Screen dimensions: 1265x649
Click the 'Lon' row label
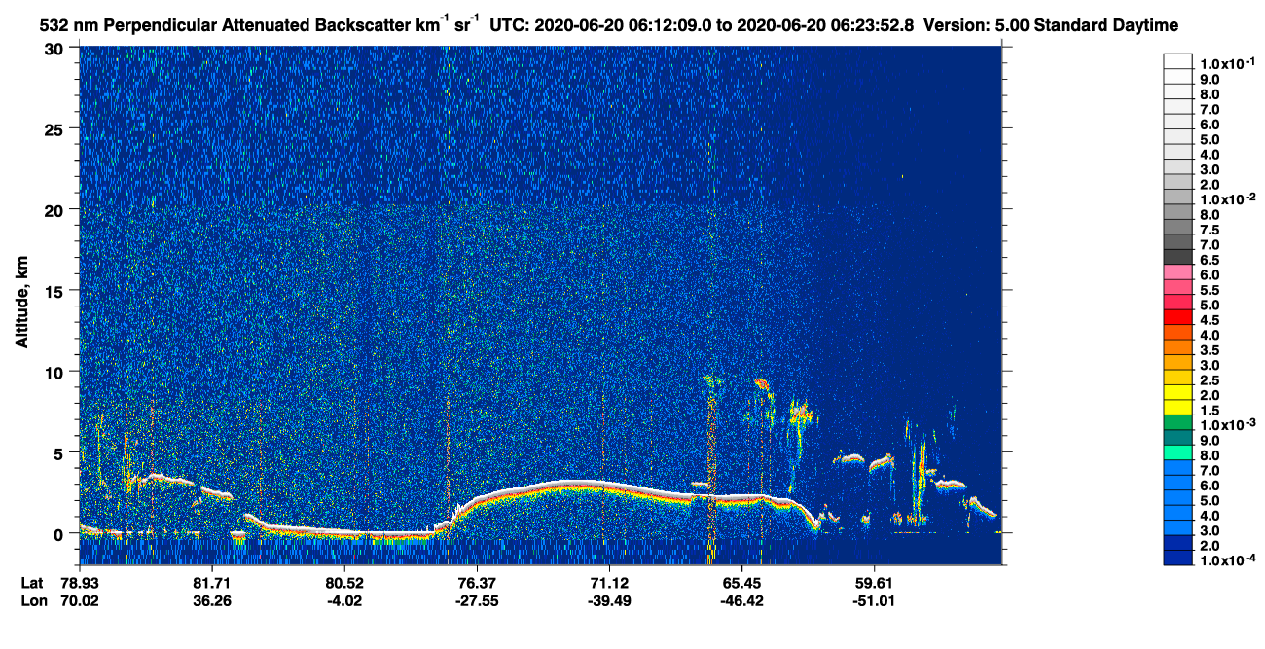[x=33, y=601]
